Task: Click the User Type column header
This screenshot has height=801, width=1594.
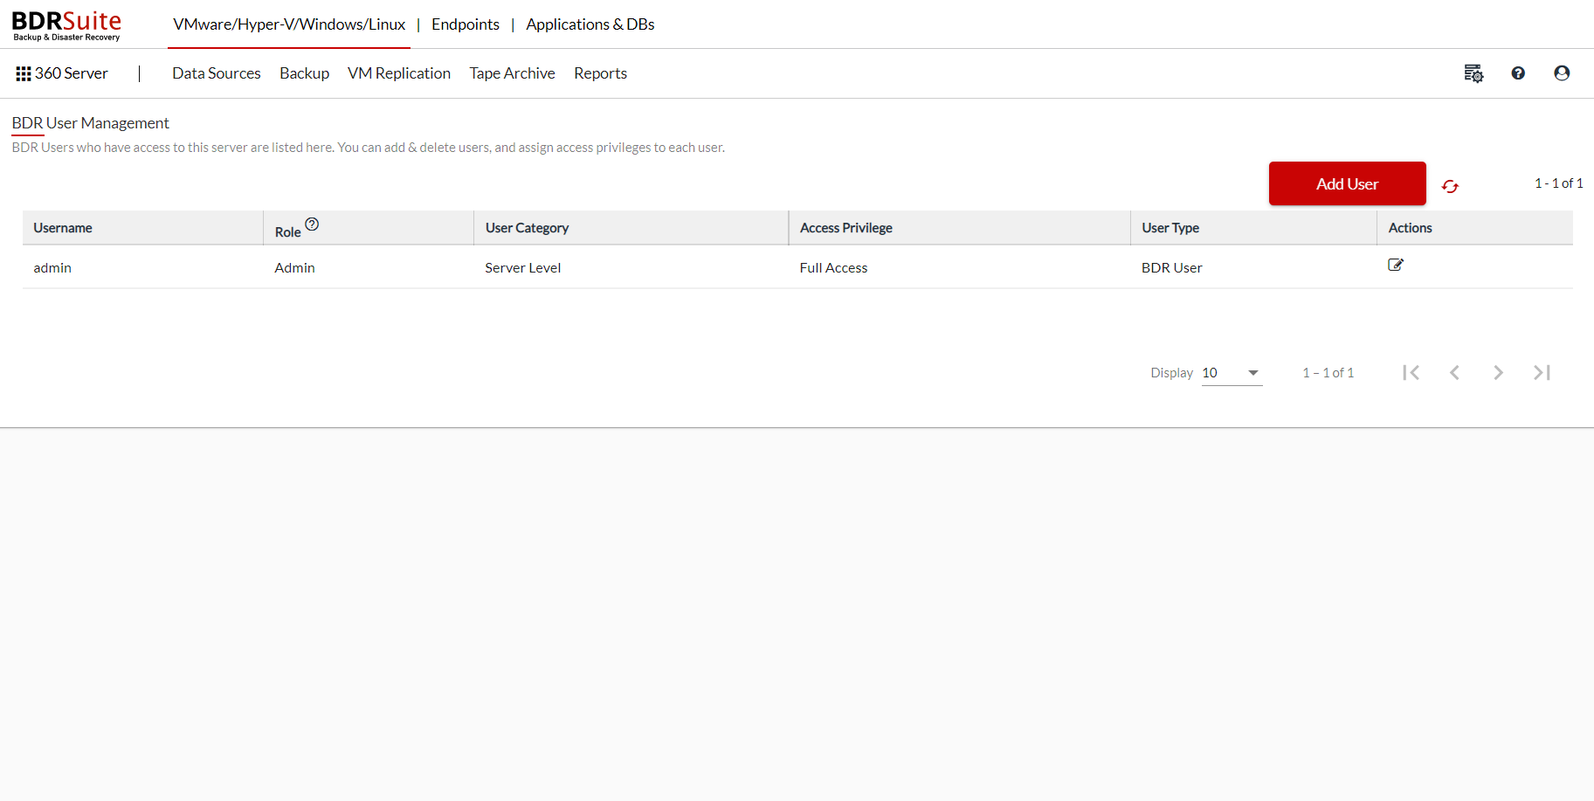Action: pos(1170,228)
